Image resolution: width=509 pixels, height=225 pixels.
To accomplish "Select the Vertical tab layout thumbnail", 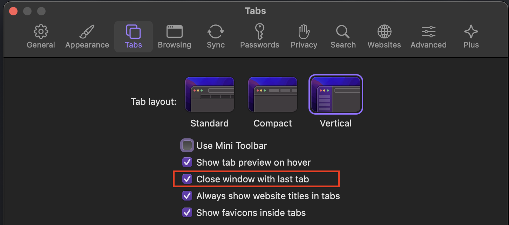I will [x=336, y=94].
